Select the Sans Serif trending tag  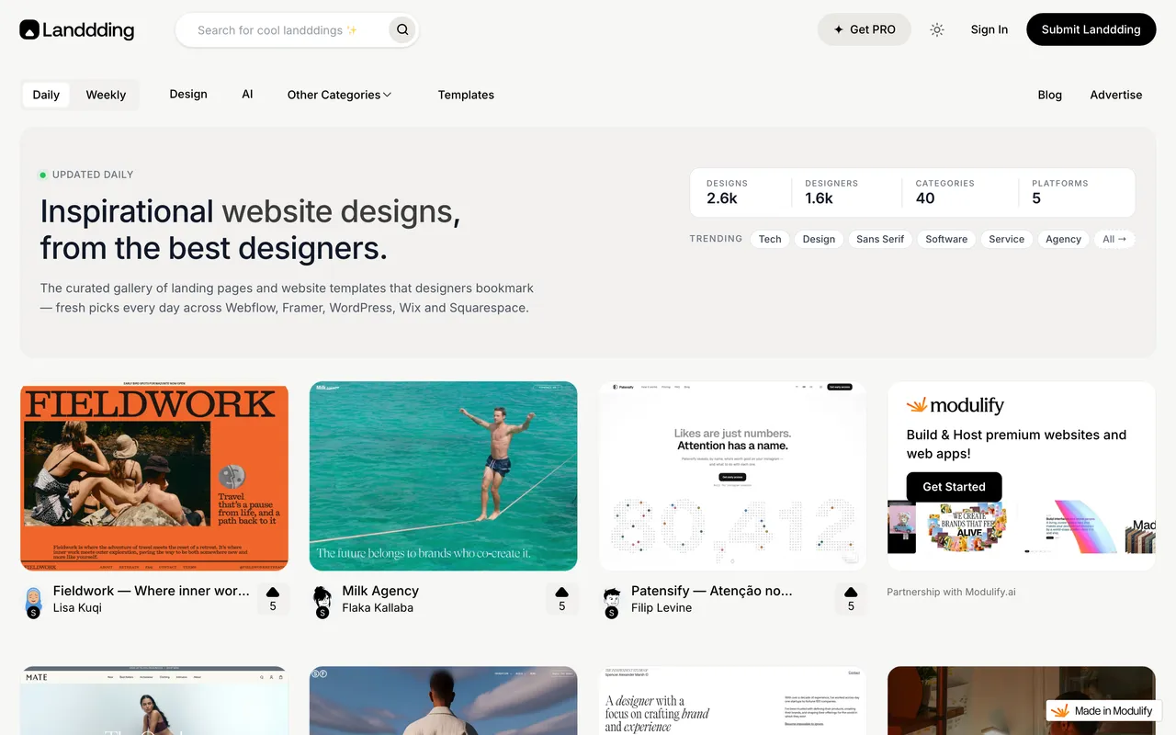click(880, 239)
